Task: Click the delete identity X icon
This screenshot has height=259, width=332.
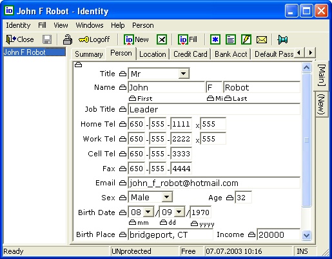Action: (x=162, y=39)
